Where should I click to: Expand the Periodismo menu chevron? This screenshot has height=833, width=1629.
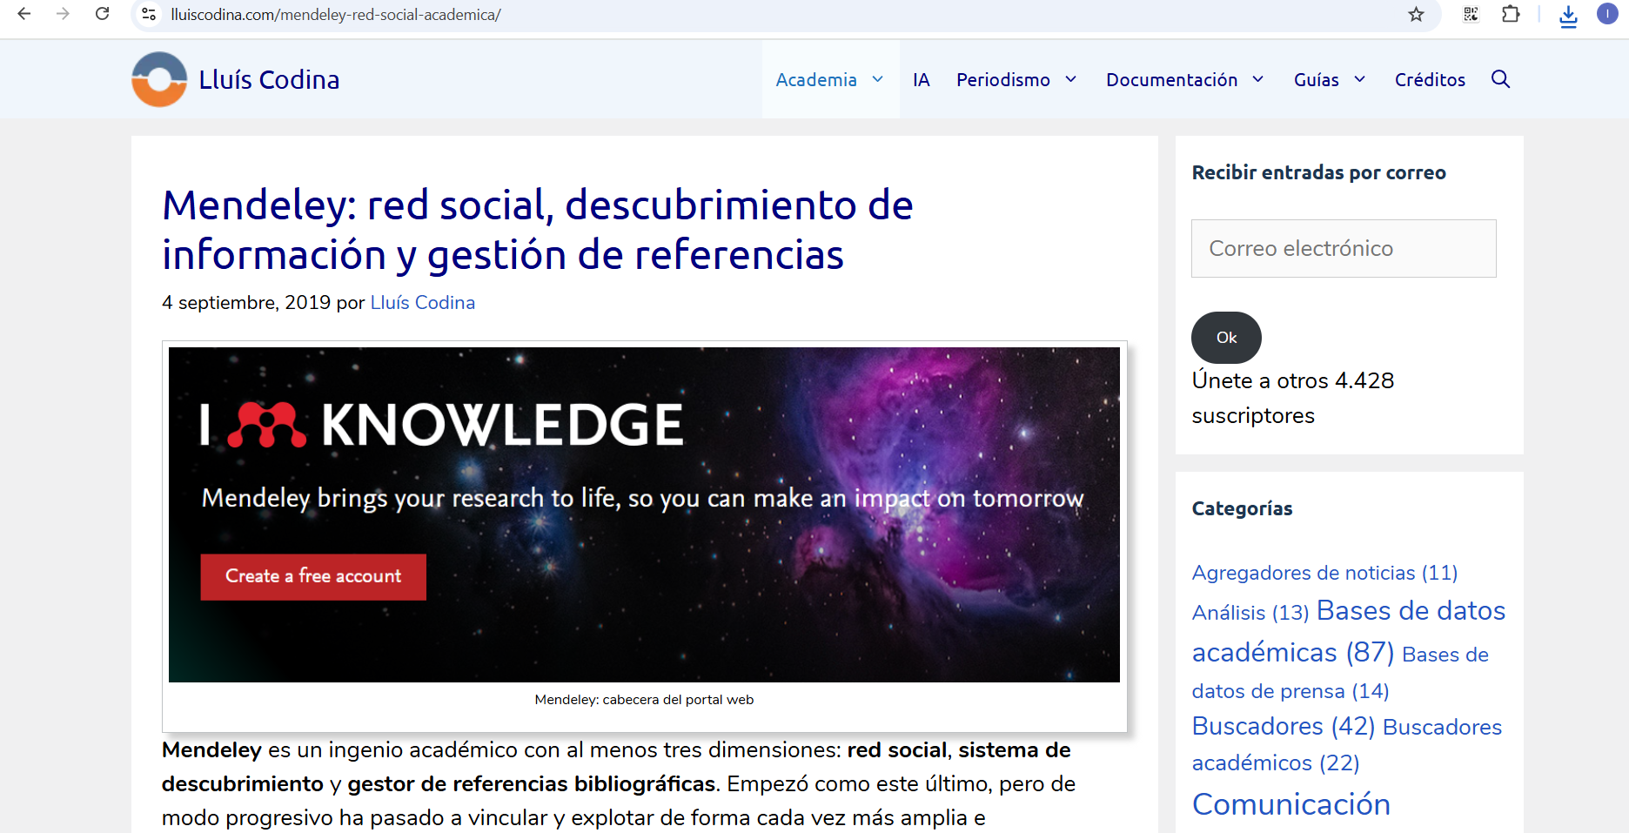1071,79
